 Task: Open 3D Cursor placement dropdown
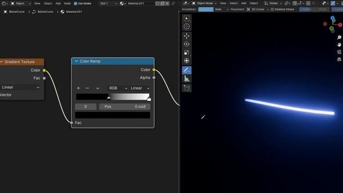(258, 10)
